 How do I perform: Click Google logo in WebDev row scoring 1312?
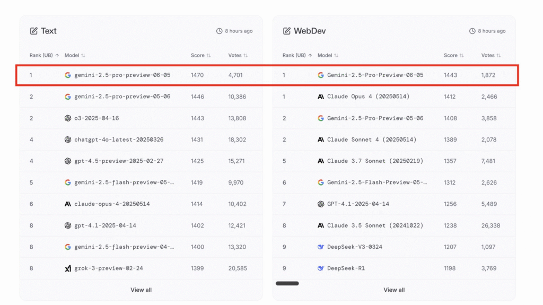coord(321,182)
